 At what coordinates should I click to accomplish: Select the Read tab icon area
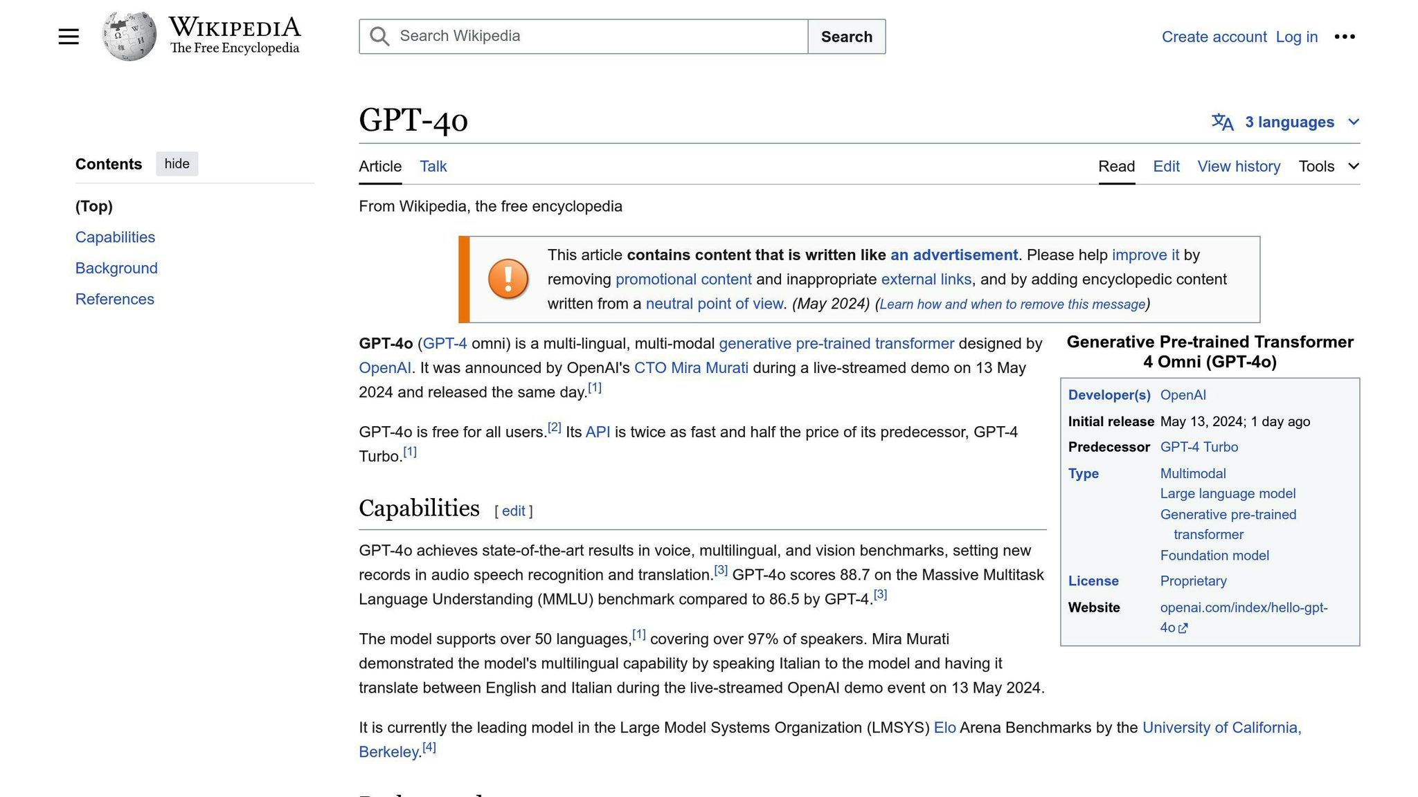point(1116,166)
